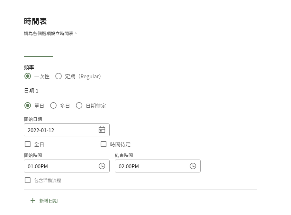
Task: Click the plus icon beside 新增日期
Action: point(33,200)
